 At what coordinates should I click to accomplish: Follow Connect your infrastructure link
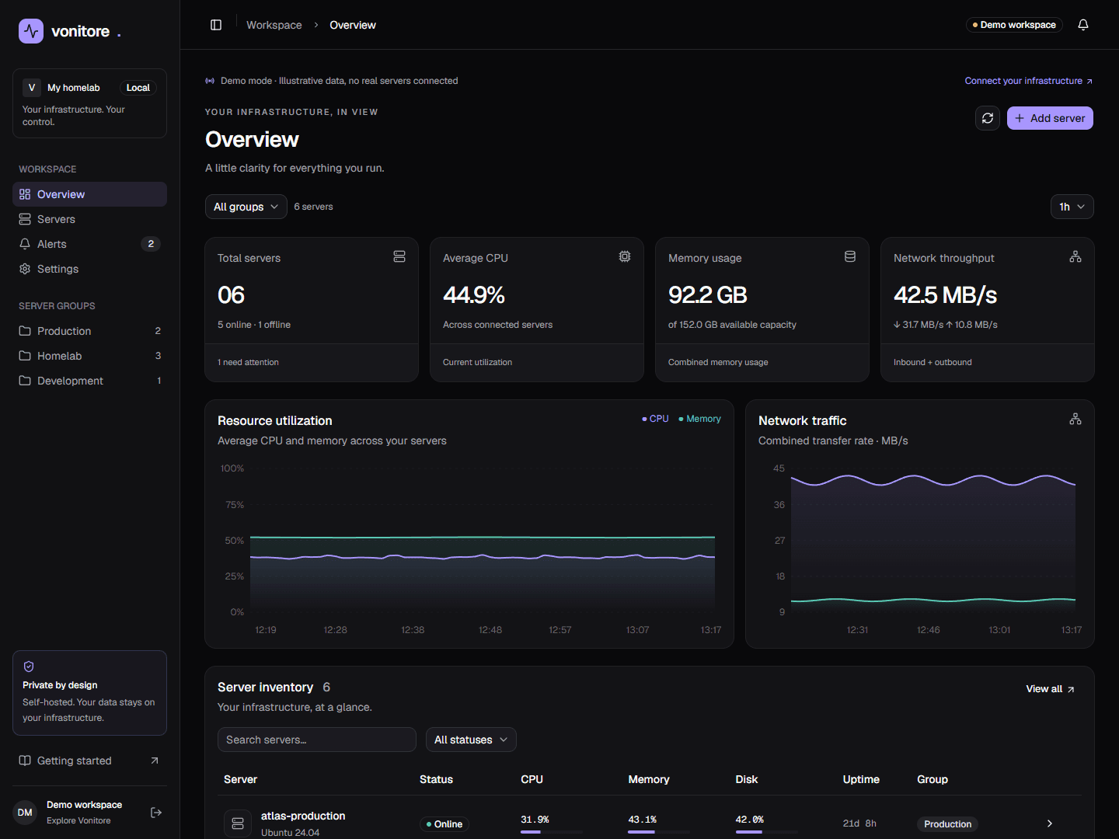[x=1029, y=81]
